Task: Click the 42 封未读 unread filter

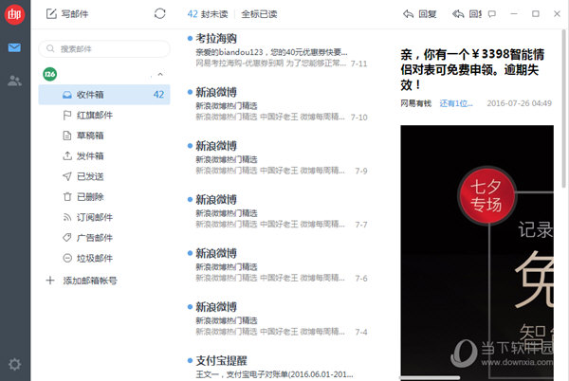Action: tap(208, 14)
